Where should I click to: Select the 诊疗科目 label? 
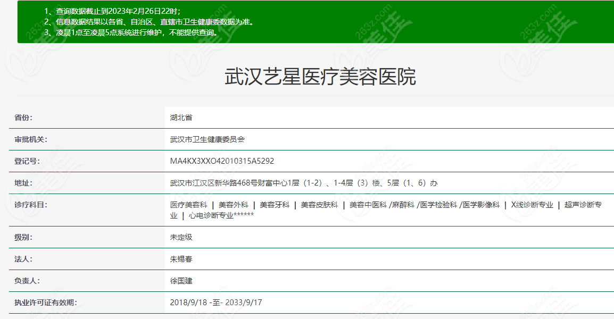coord(30,205)
